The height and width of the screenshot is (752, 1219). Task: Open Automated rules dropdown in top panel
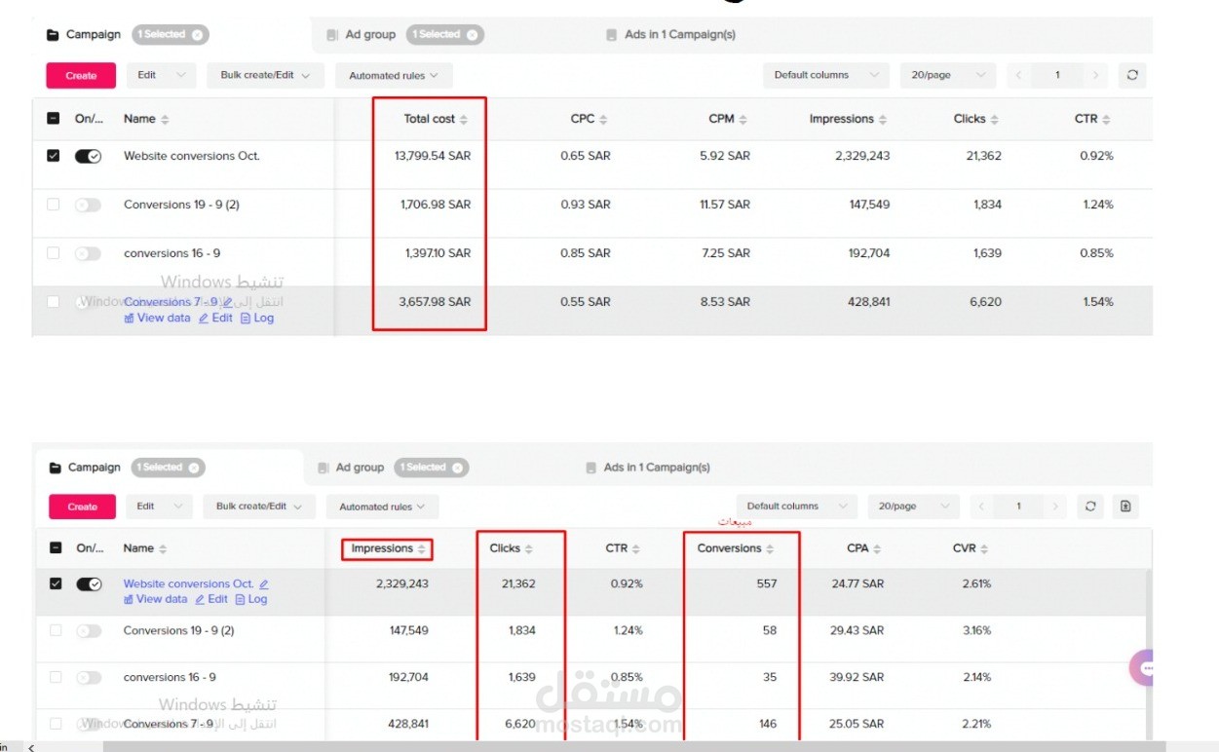coord(394,75)
